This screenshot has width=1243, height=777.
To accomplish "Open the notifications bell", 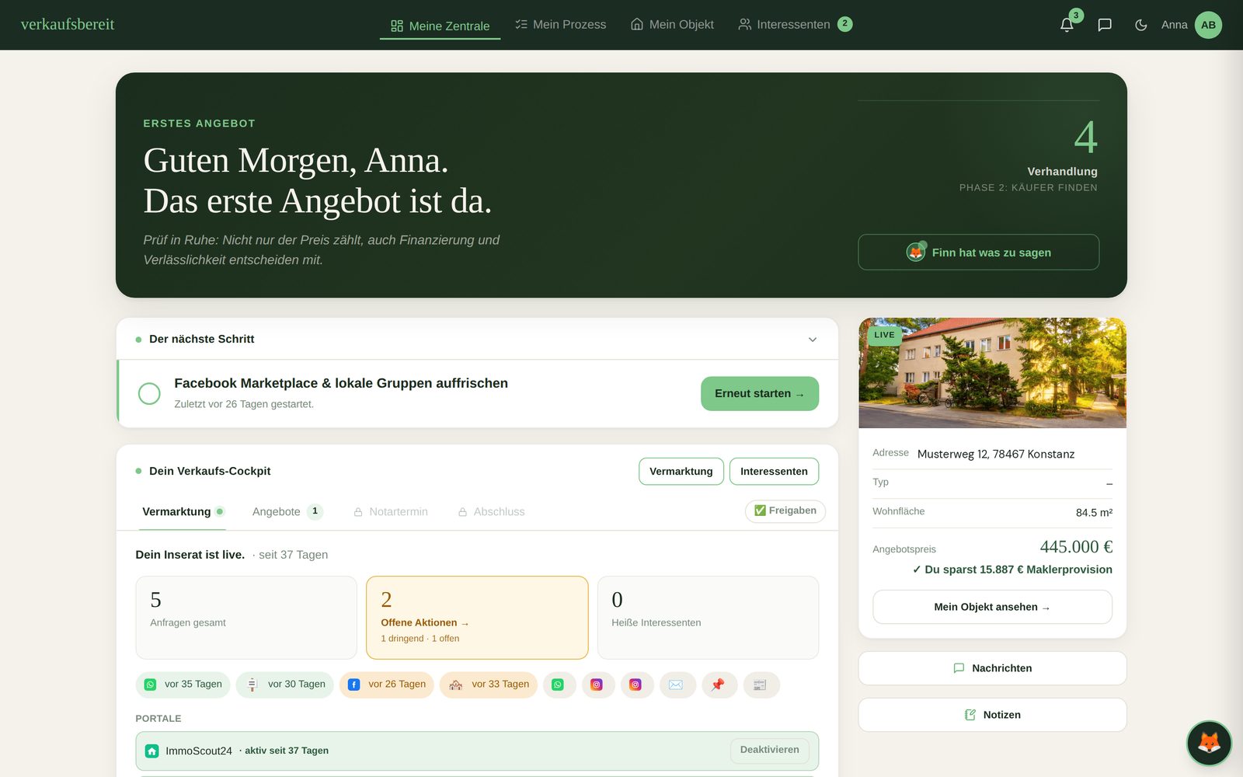I will click(x=1067, y=25).
